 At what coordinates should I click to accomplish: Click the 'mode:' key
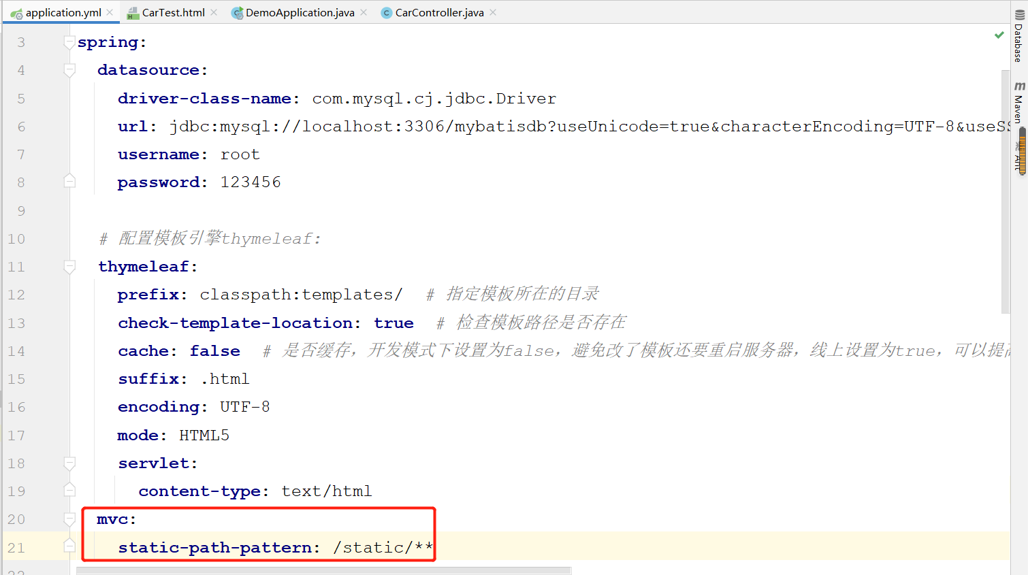(142, 436)
